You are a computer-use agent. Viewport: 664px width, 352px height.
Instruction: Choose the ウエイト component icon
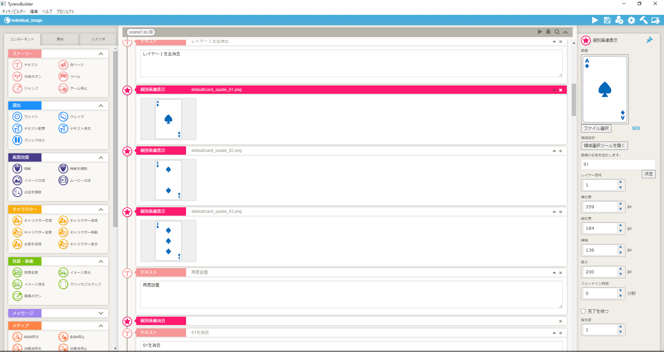click(x=17, y=117)
